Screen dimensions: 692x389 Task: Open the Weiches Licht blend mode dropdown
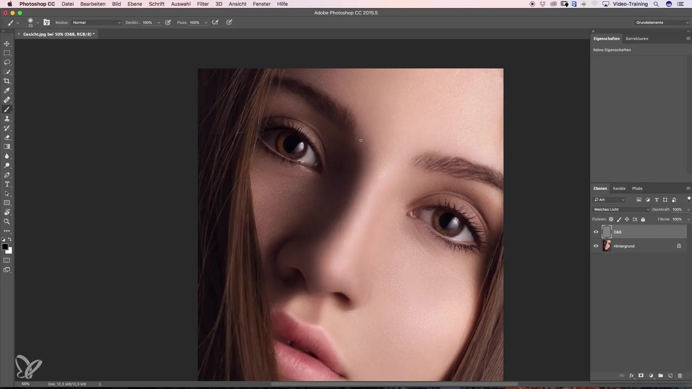621,209
